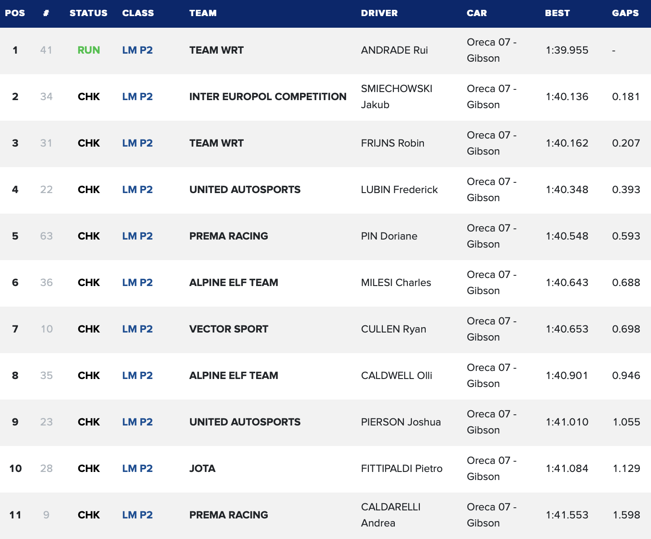Select PREMA RACING in the position 11 row
This screenshot has width=651, height=539.
(x=229, y=515)
